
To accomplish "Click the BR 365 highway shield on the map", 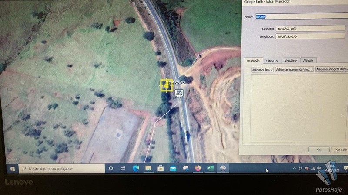I will (x=179, y=93).
